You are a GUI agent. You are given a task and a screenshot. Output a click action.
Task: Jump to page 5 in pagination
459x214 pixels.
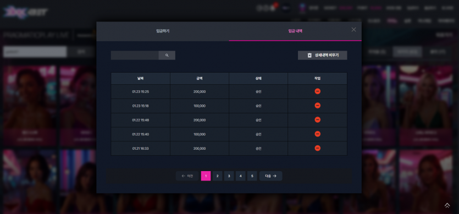click(x=252, y=176)
